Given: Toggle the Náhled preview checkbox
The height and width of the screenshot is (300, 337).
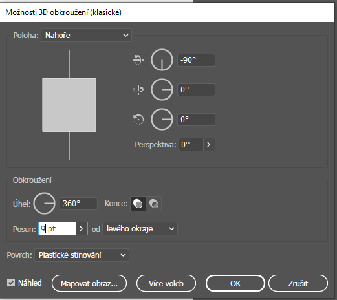Looking at the screenshot, I should click(x=11, y=283).
